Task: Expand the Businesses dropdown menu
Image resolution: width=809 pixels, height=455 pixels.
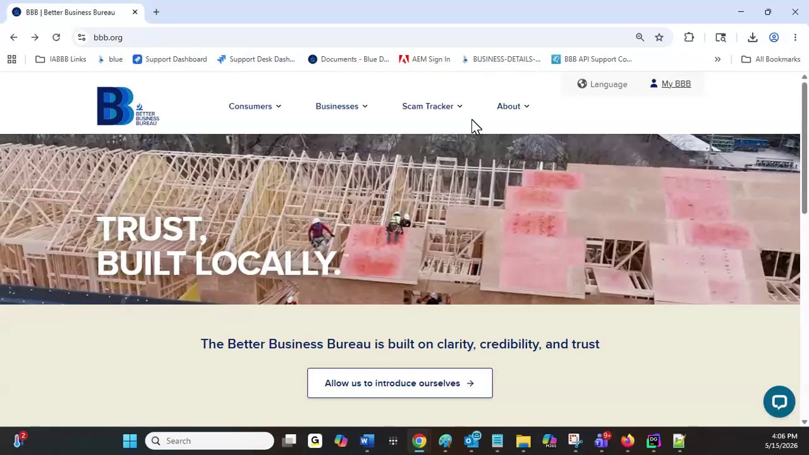Action: click(x=341, y=106)
